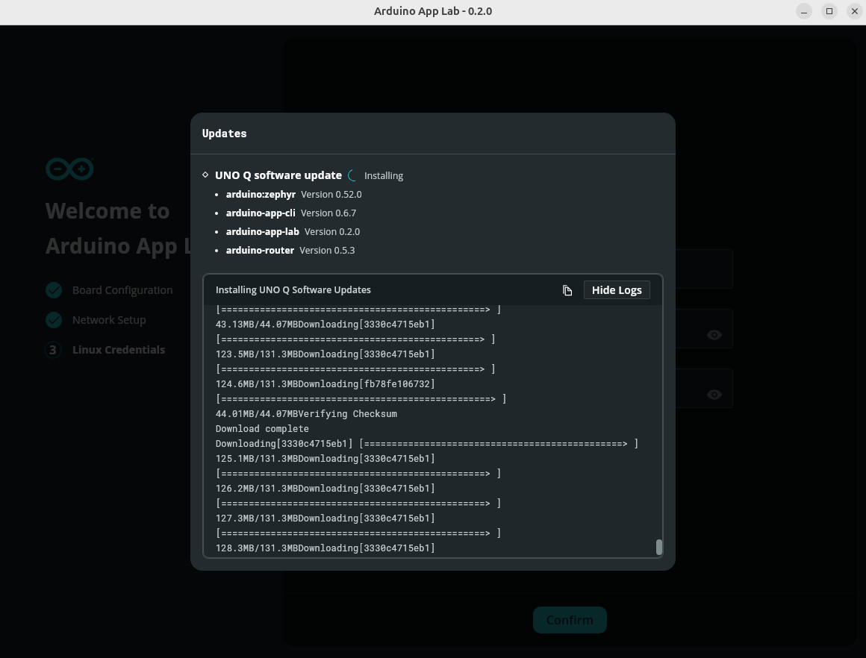Click the Confirm button

[x=570, y=620]
